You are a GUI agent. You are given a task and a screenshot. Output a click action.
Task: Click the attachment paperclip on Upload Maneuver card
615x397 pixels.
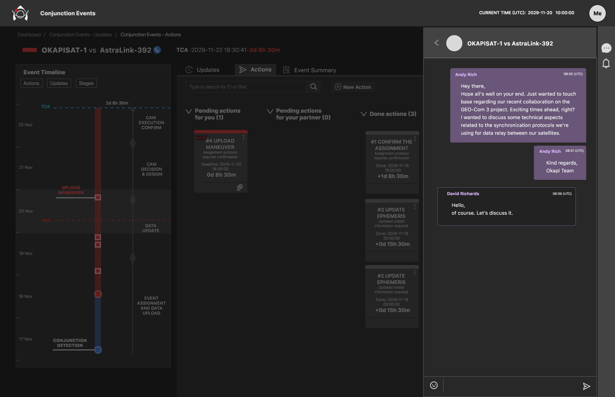240,187
